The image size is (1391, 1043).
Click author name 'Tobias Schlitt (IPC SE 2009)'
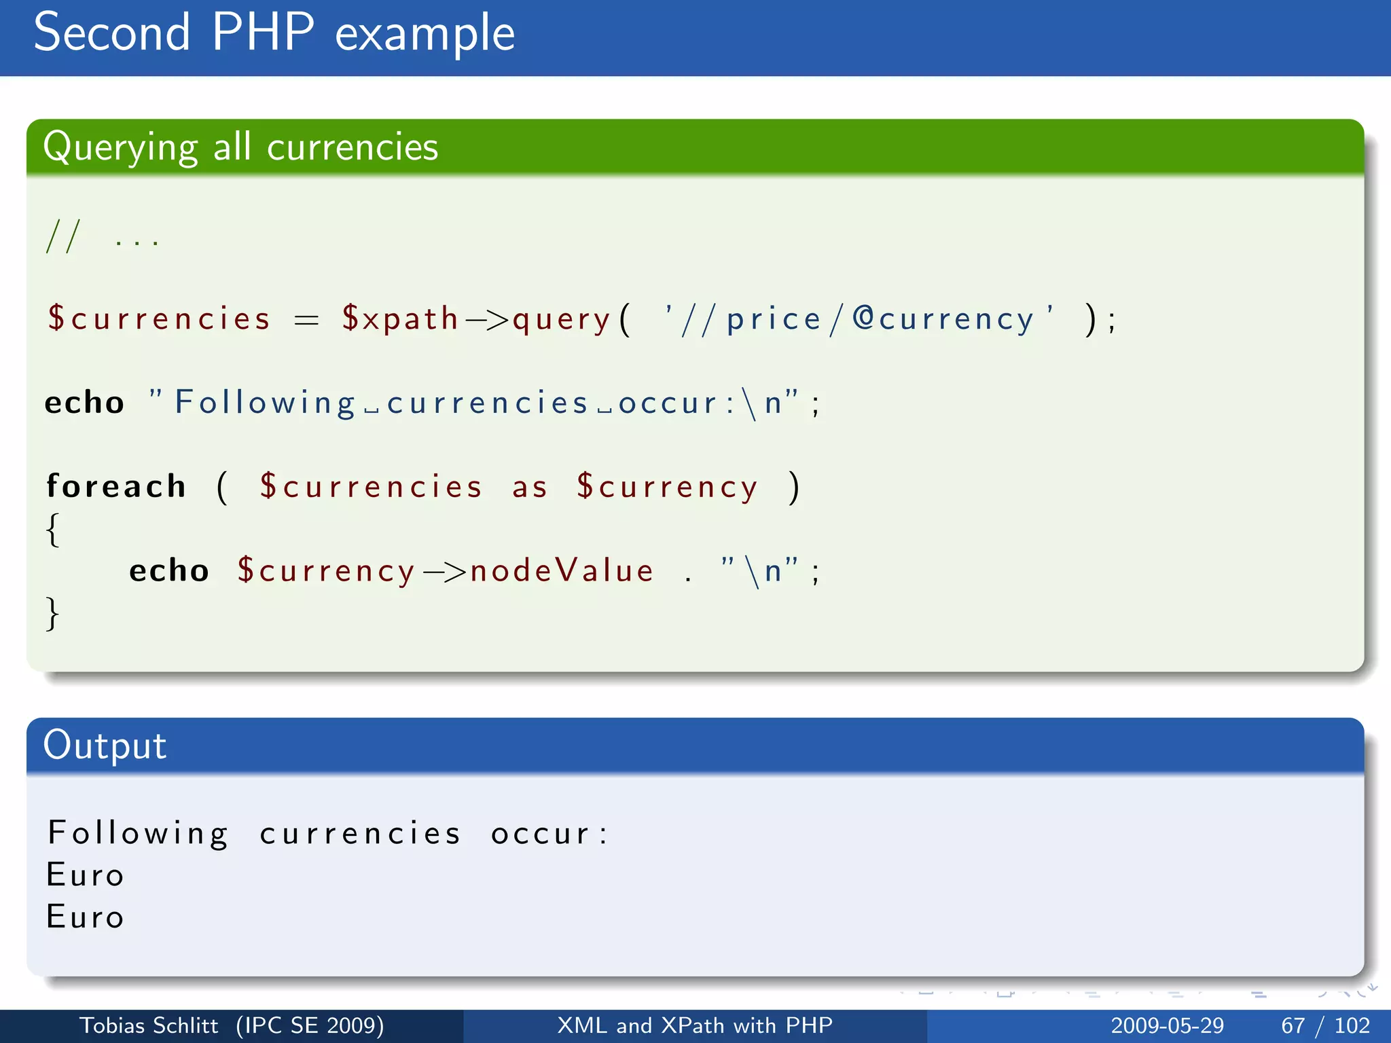tap(232, 1025)
